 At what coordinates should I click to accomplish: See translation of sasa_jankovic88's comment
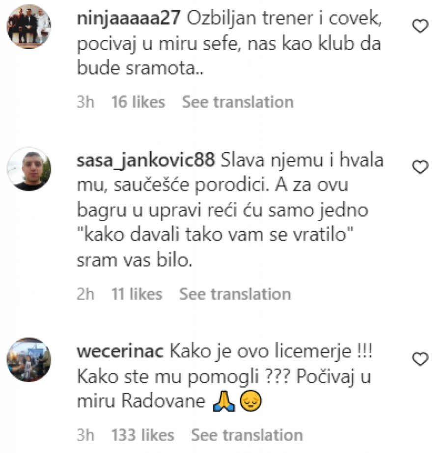pos(235,294)
